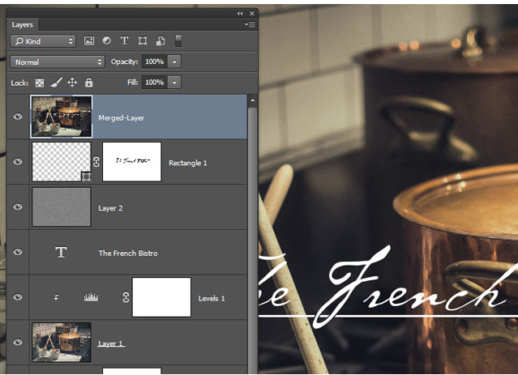
Task: Click the mask link icon on Rectangle 1
Action: pyautogui.click(x=96, y=162)
